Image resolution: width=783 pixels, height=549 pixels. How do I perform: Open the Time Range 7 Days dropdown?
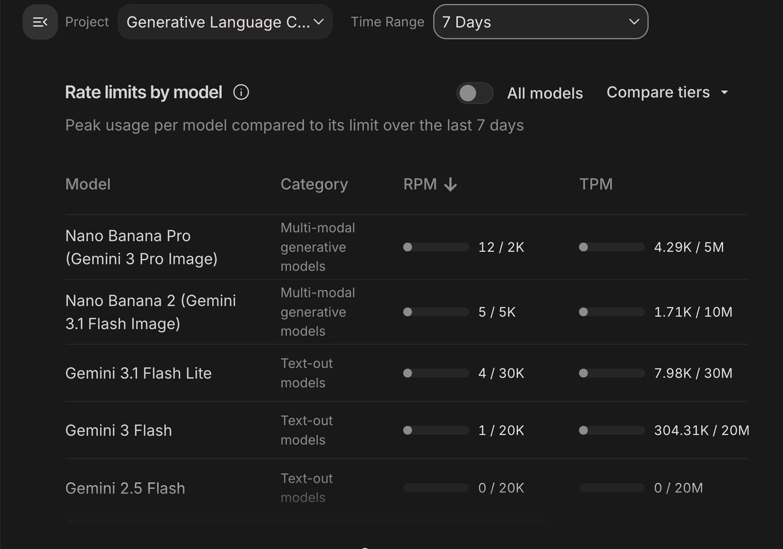540,22
